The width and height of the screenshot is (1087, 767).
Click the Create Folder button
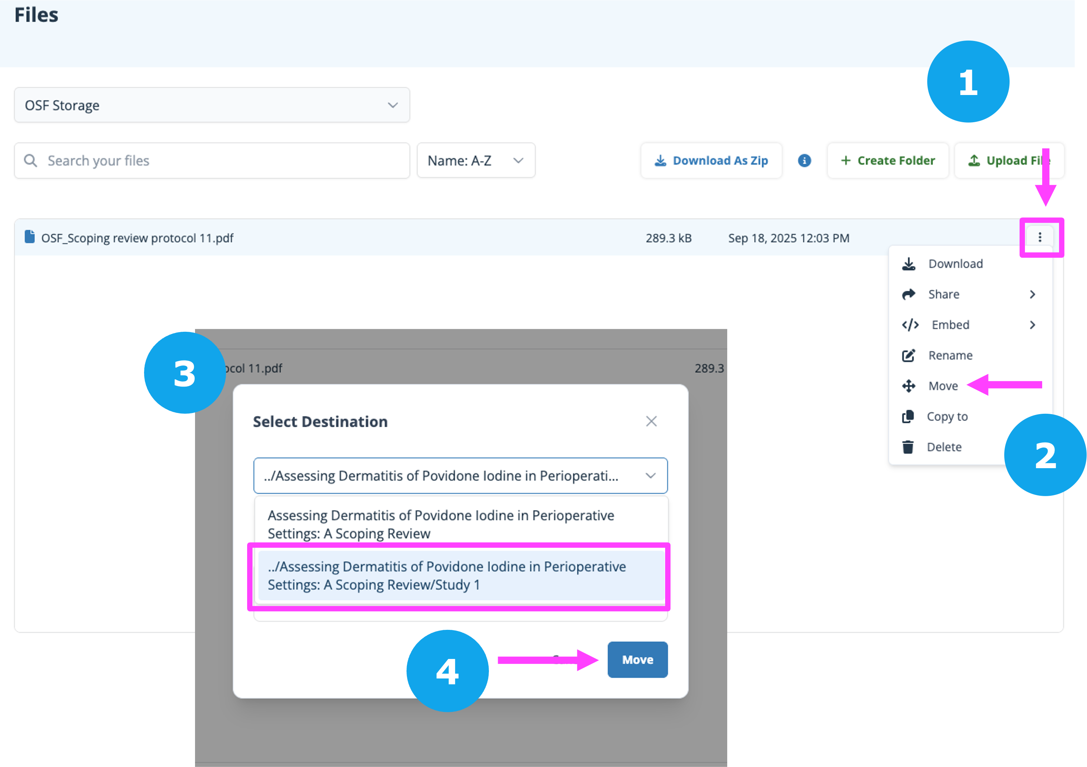[x=888, y=161]
